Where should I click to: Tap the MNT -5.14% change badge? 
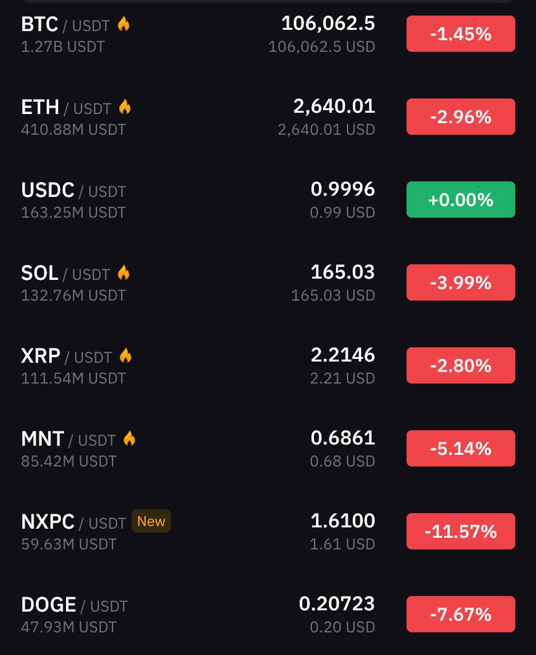pos(461,448)
